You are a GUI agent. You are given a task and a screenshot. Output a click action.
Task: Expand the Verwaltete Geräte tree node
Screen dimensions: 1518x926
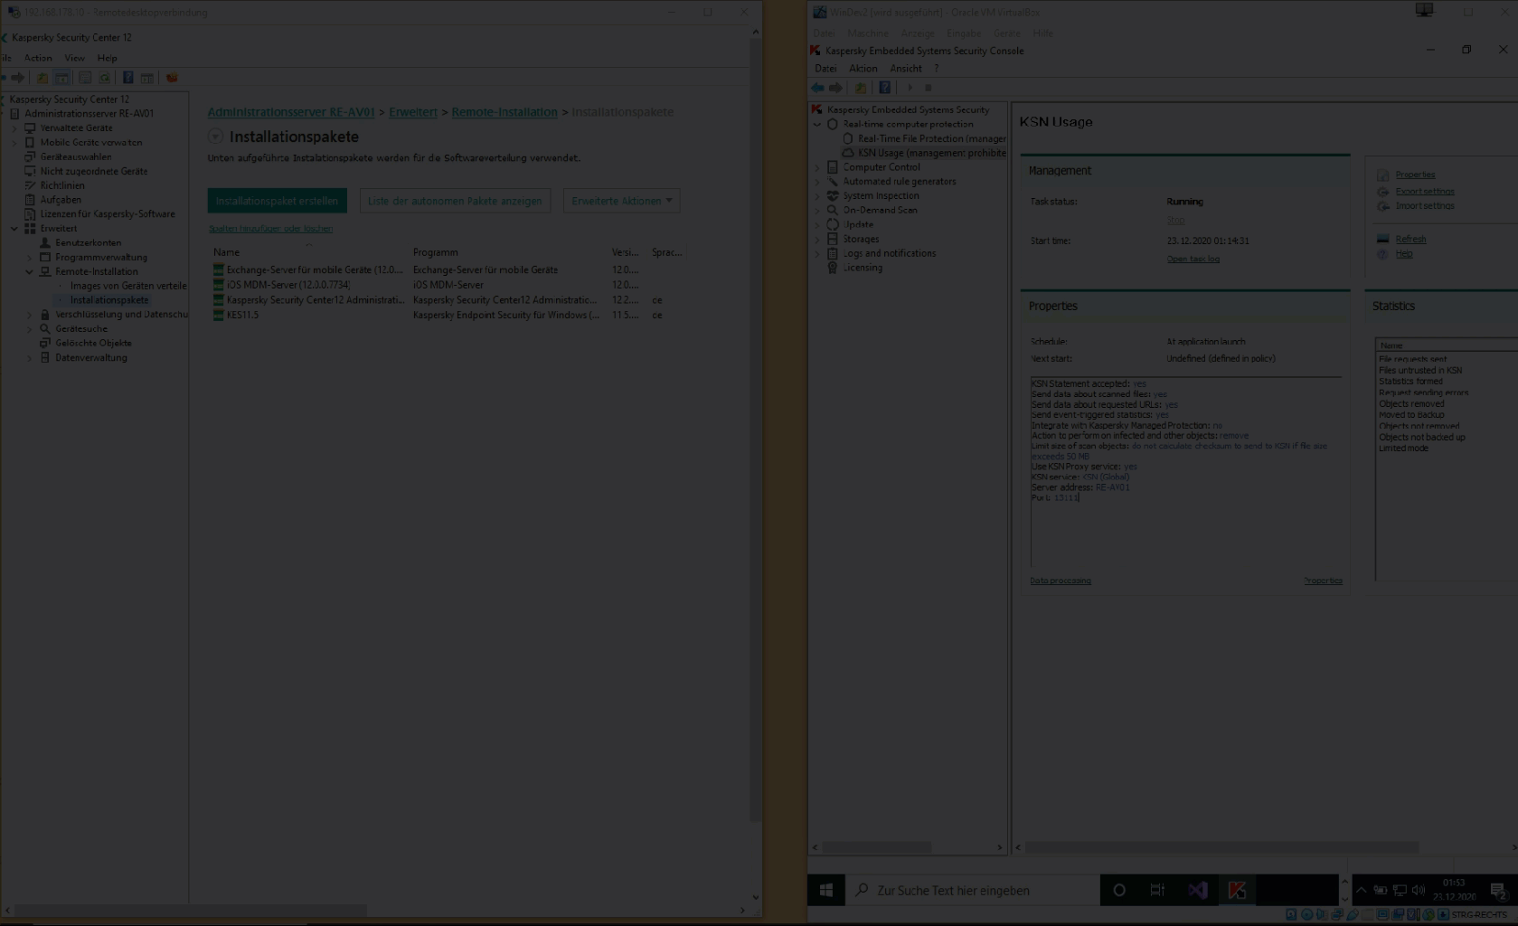(14, 128)
